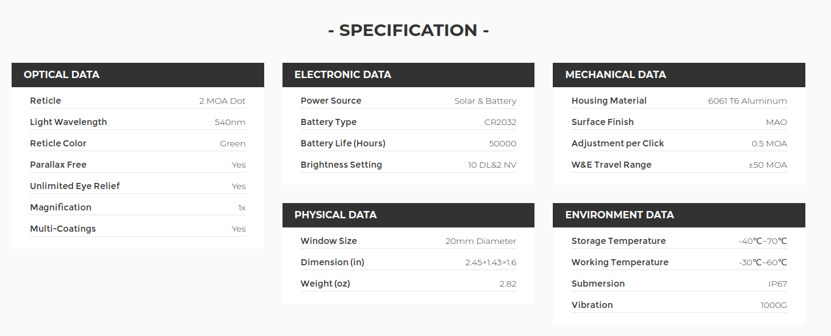This screenshot has width=831, height=336.
Task: Select the ENVIRONMENT DATA header
Action: [679, 215]
